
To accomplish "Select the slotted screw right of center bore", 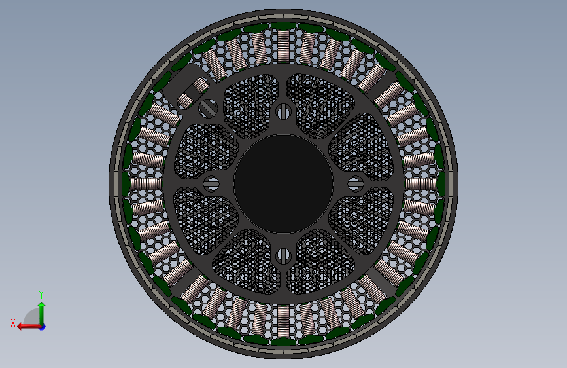I will (x=356, y=184).
